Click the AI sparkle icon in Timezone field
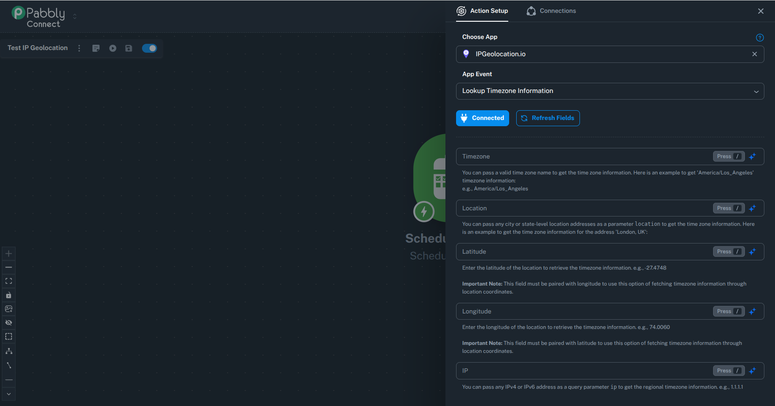 [752, 156]
